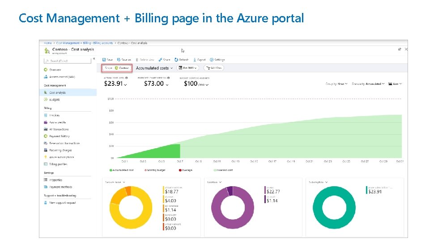
Task: Toggle the Forecast cost legend item
Action: coord(225,170)
